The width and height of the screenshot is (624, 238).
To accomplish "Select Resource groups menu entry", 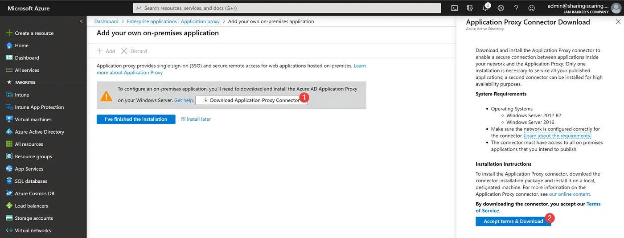I will point(33,156).
